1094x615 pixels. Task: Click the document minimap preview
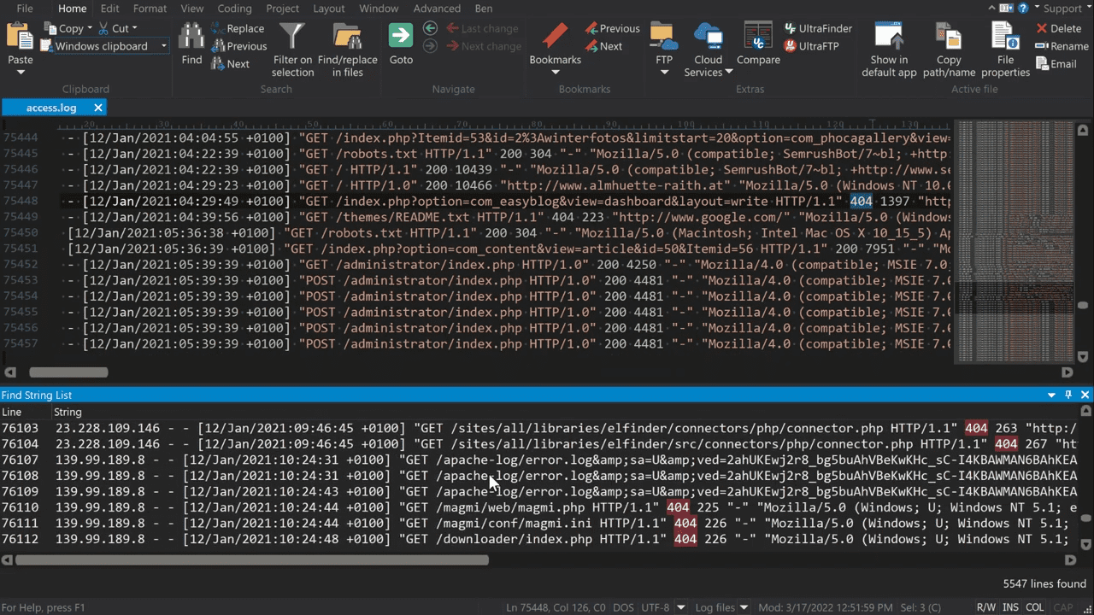coord(1013,241)
